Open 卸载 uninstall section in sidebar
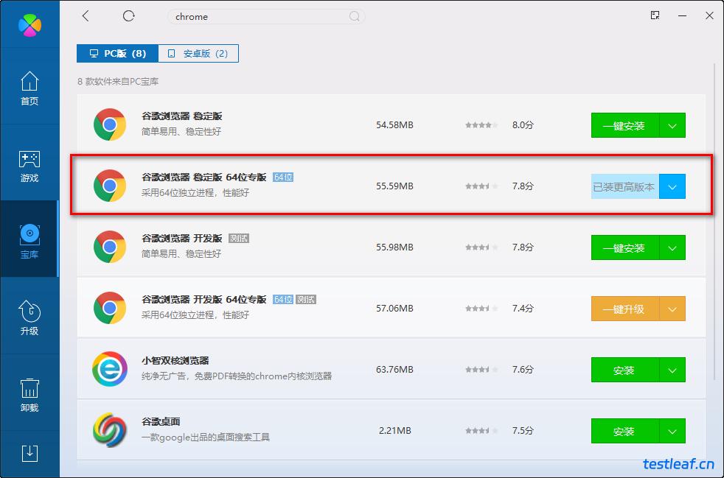 click(x=29, y=395)
